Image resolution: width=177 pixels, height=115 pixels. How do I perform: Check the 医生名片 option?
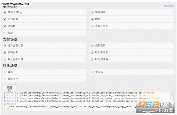[5, 79]
